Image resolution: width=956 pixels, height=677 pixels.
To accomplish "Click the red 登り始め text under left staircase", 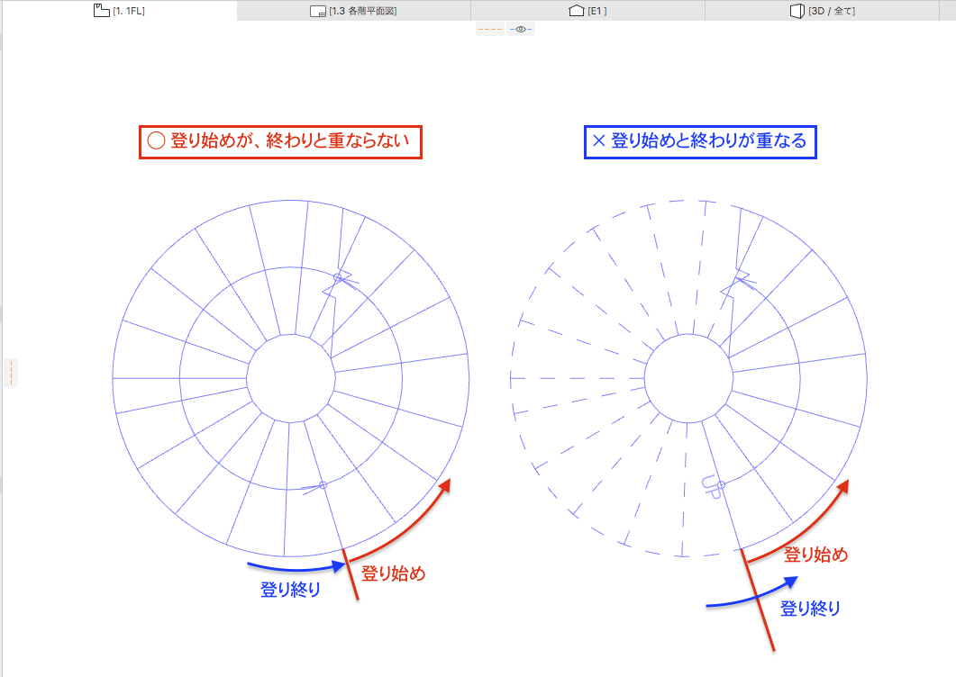I will pos(393,573).
